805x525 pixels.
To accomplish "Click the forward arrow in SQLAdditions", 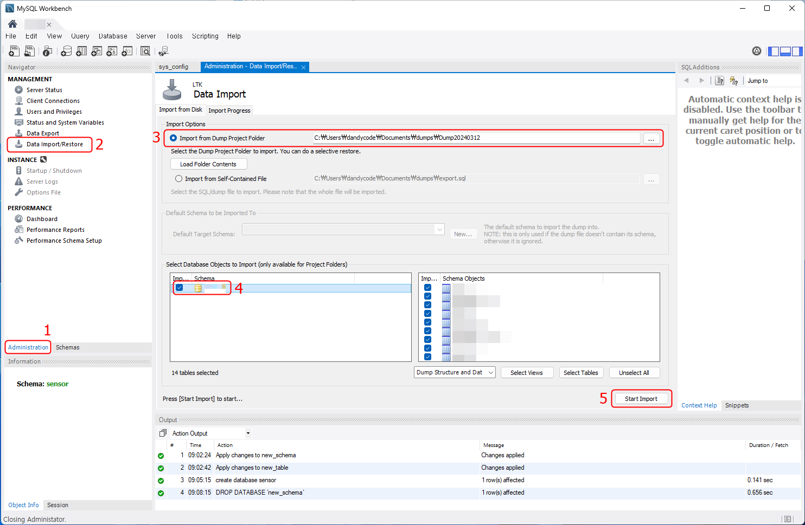I will pos(701,81).
